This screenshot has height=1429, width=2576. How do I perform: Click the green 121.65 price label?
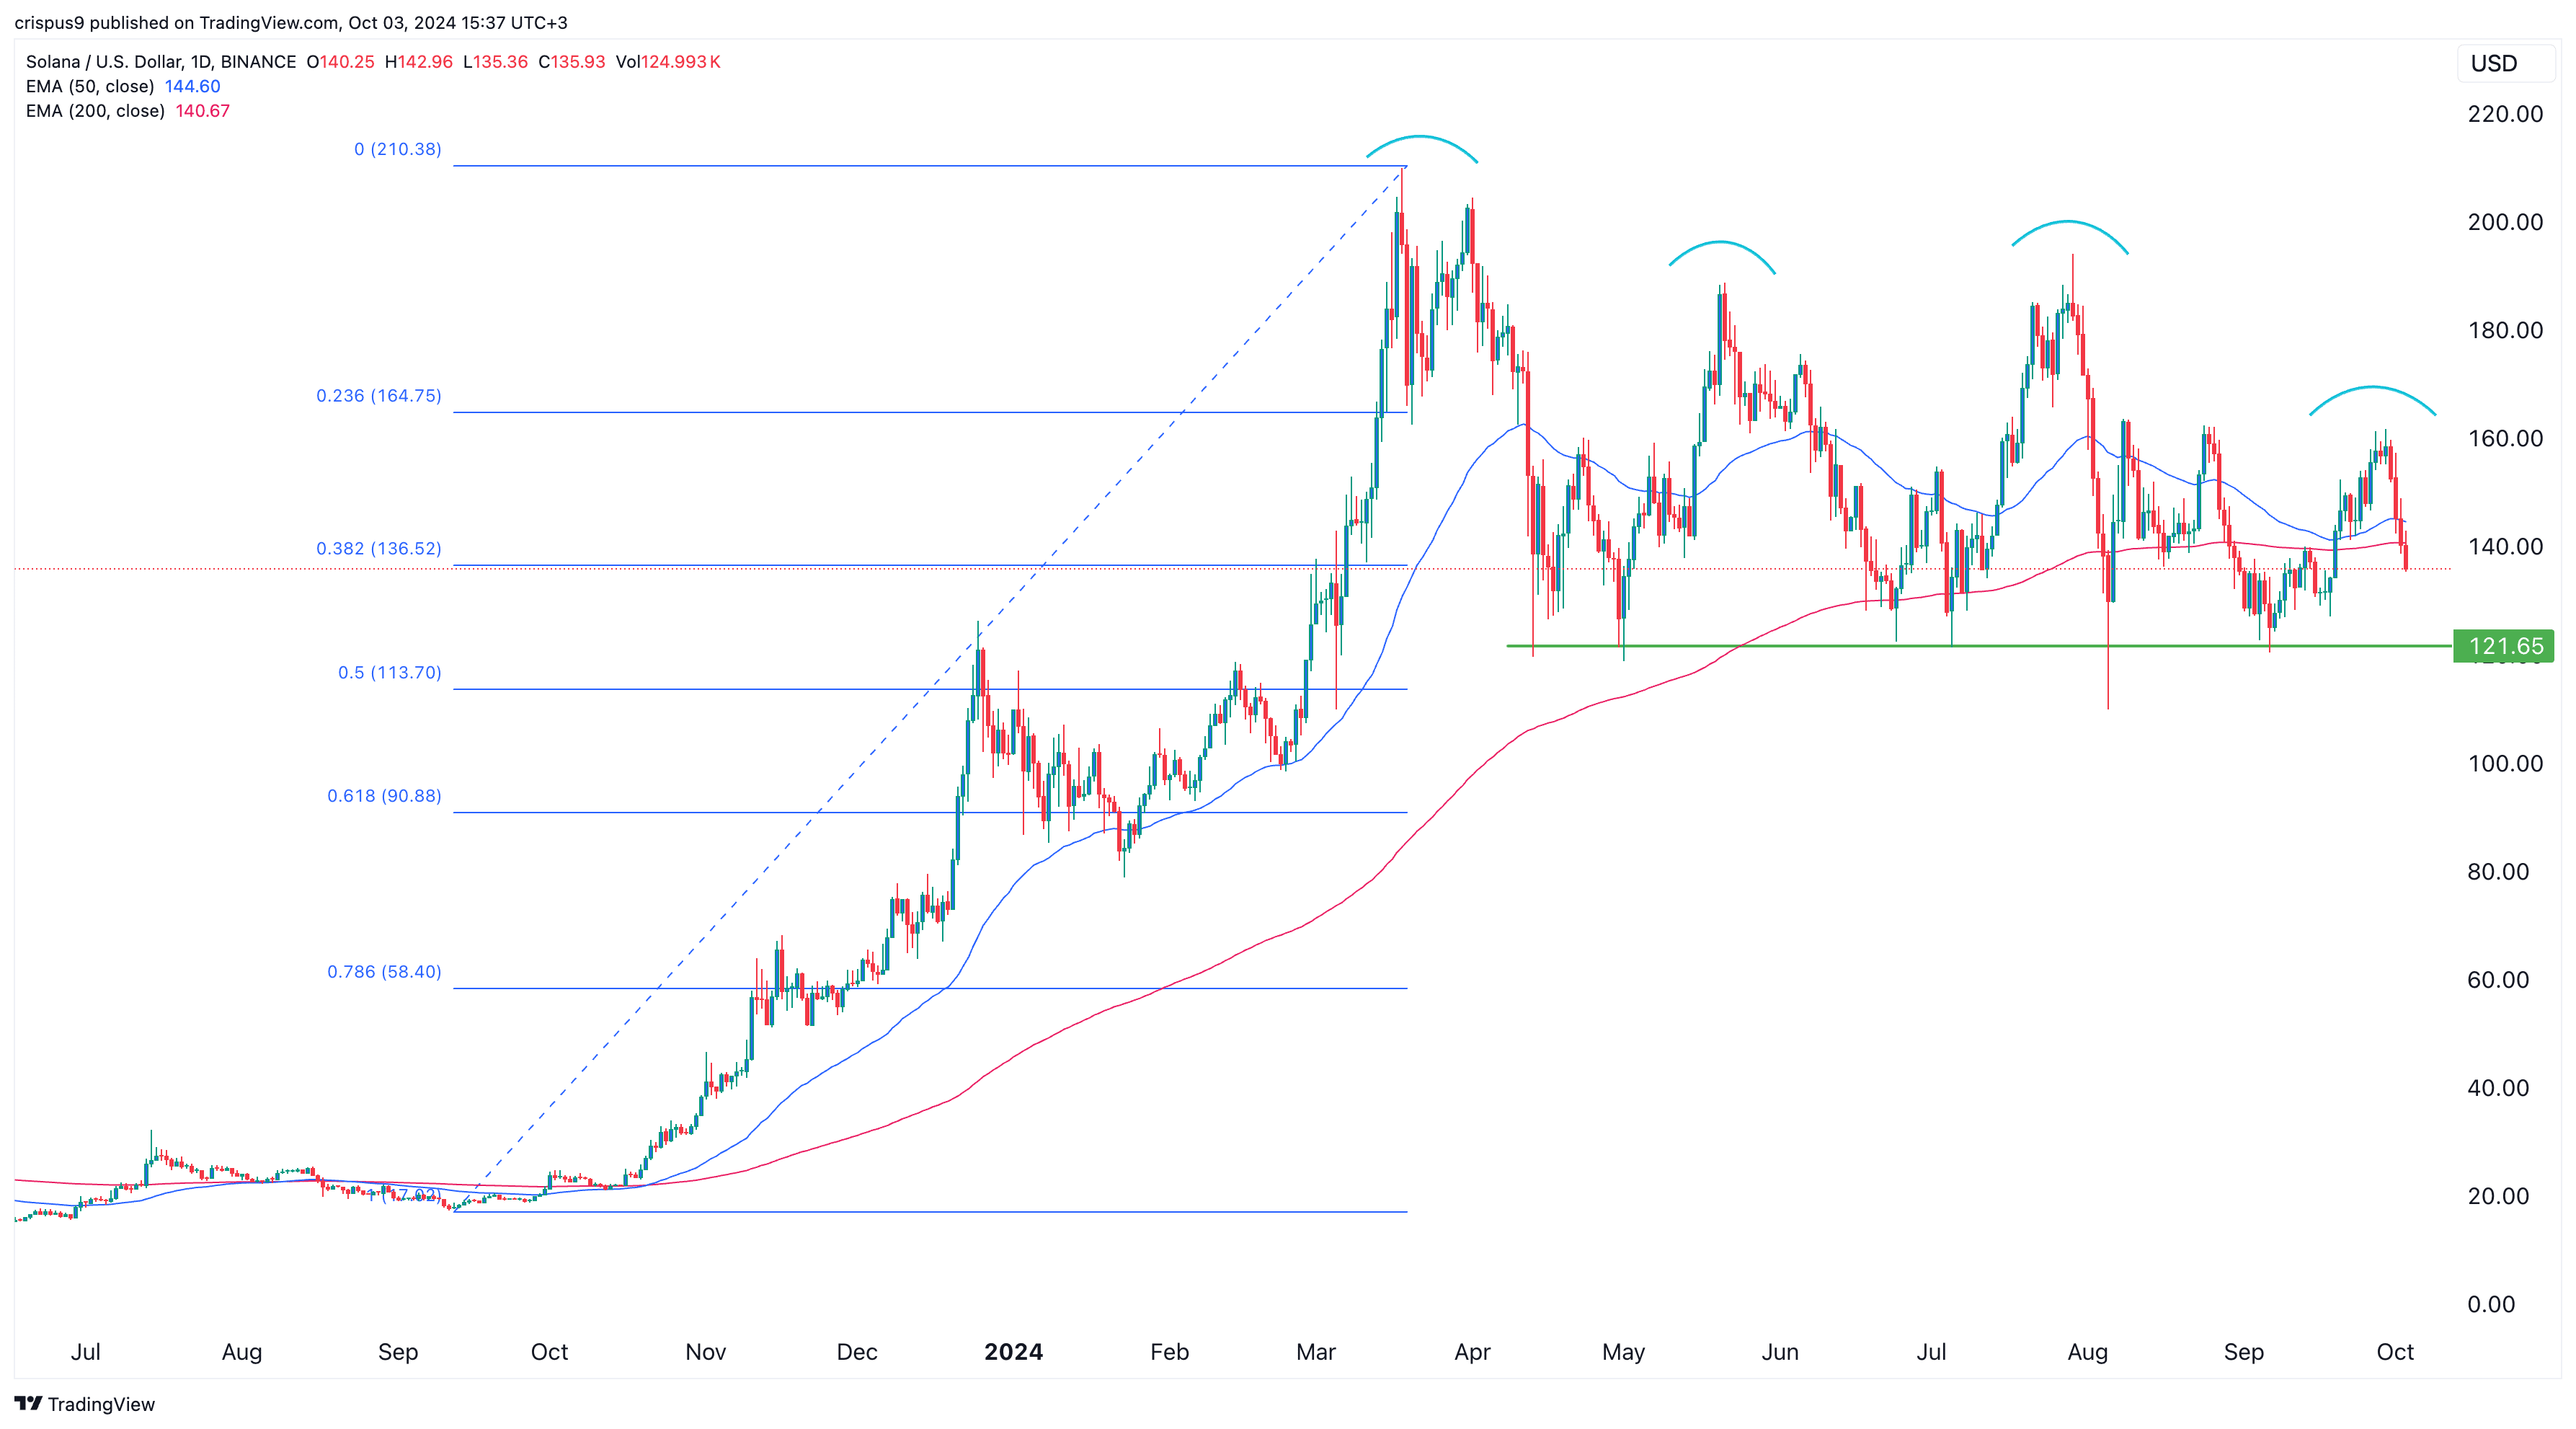(2504, 646)
